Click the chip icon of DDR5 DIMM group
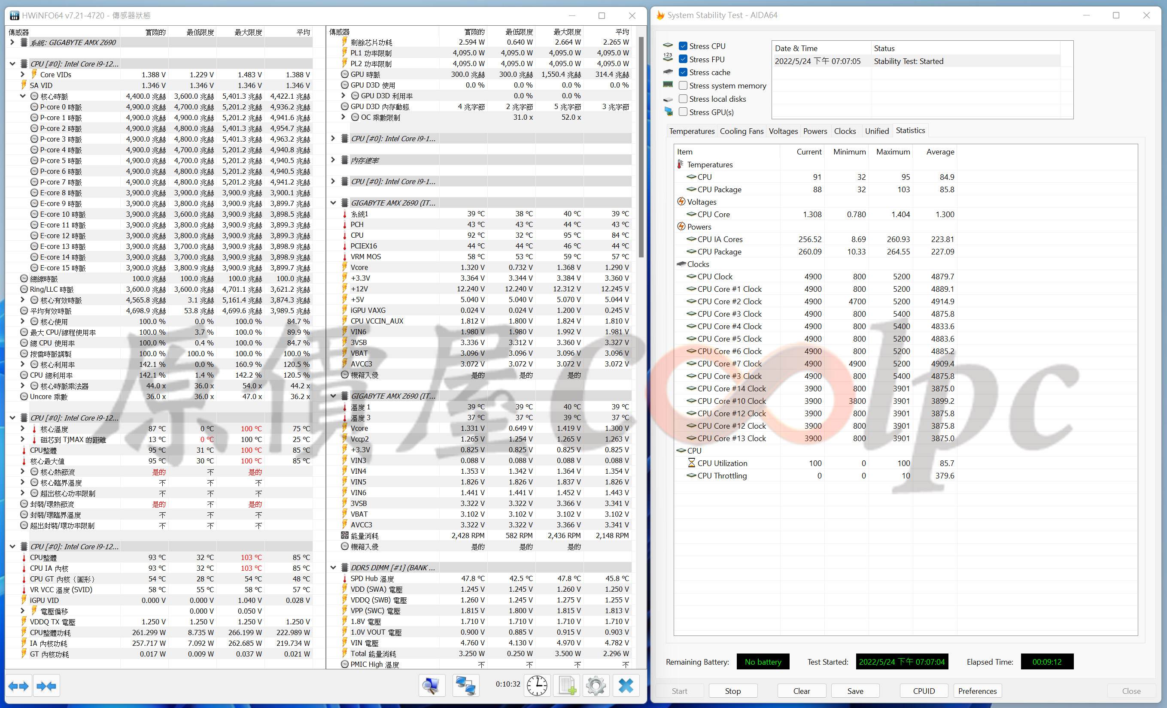The image size is (1167, 708). [345, 567]
